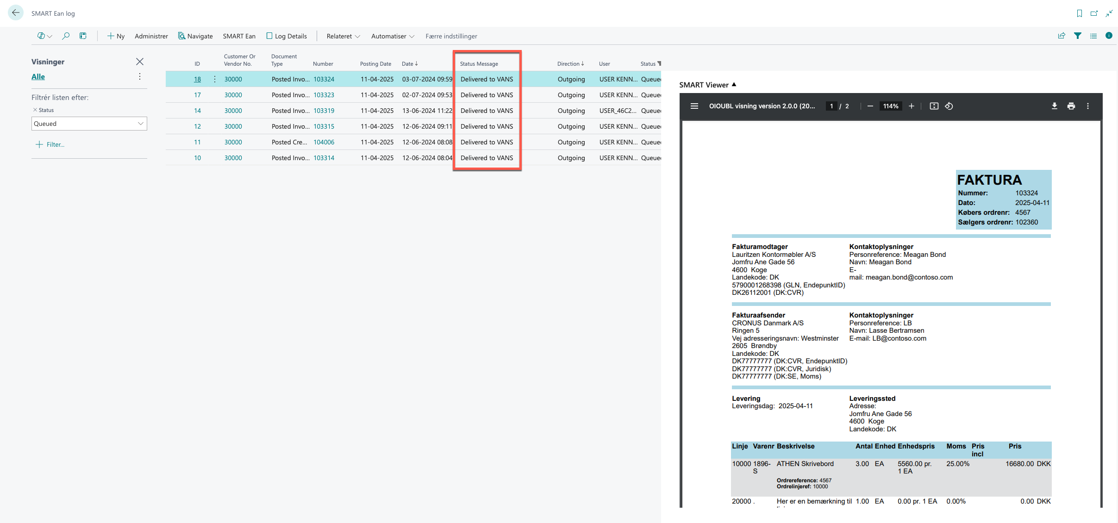1118x523 pixels.
Task: Open document number 103324 link
Action: click(324, 79)
